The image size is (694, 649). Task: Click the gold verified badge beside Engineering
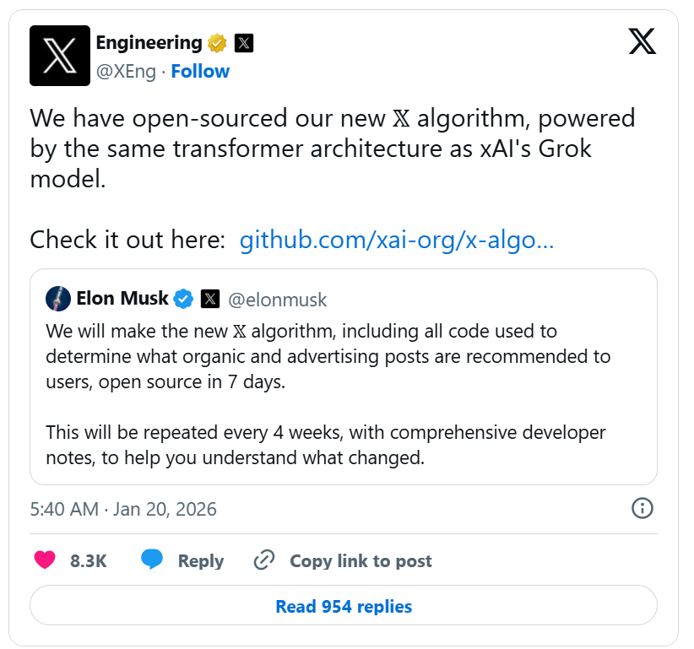coord(218,43)
